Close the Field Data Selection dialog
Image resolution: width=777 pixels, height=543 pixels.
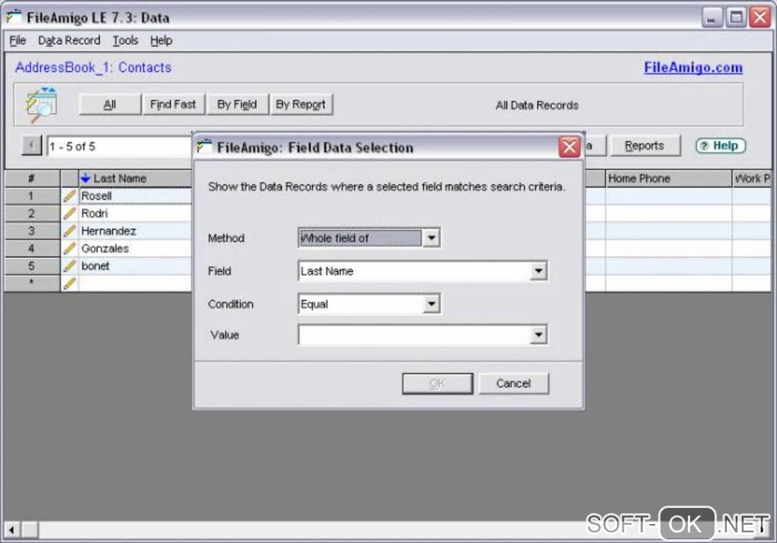click(x=569, y=147)
